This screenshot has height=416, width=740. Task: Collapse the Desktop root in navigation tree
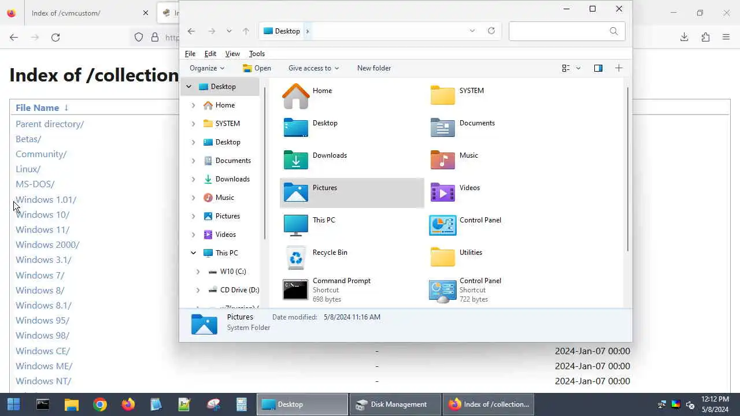(188, 87)
